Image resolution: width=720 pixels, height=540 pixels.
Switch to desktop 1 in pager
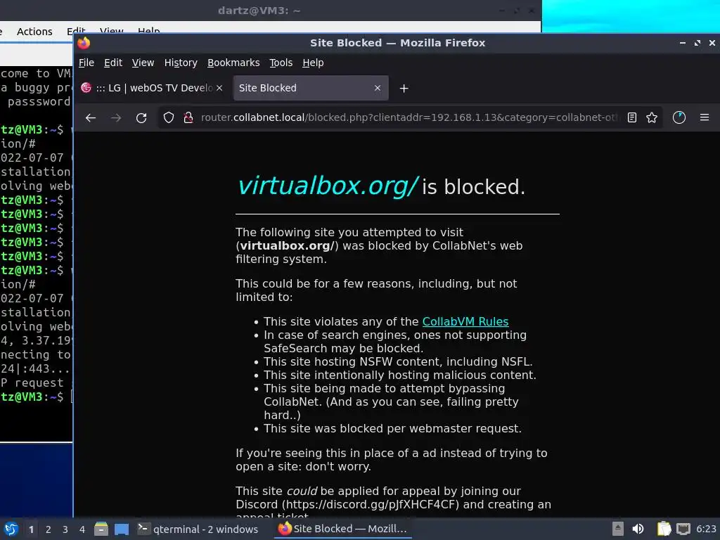31,529
